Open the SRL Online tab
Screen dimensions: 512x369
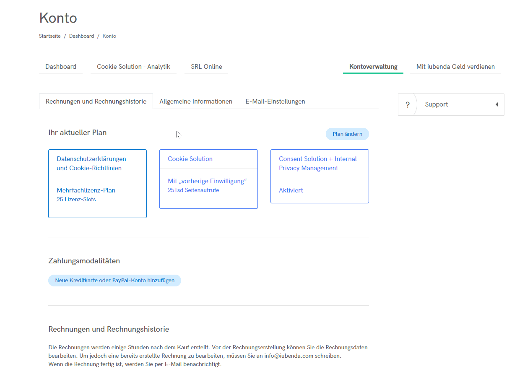[206, 67]
